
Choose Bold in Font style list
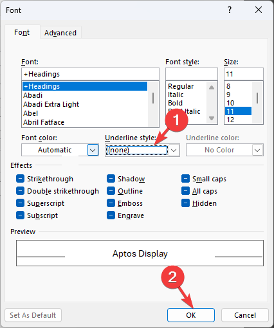tap(175, 103)
